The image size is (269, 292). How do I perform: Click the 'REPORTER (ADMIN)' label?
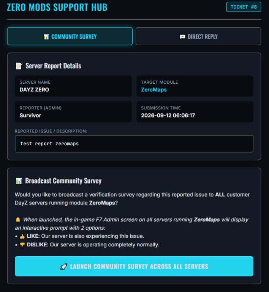(x=41, y=108)
